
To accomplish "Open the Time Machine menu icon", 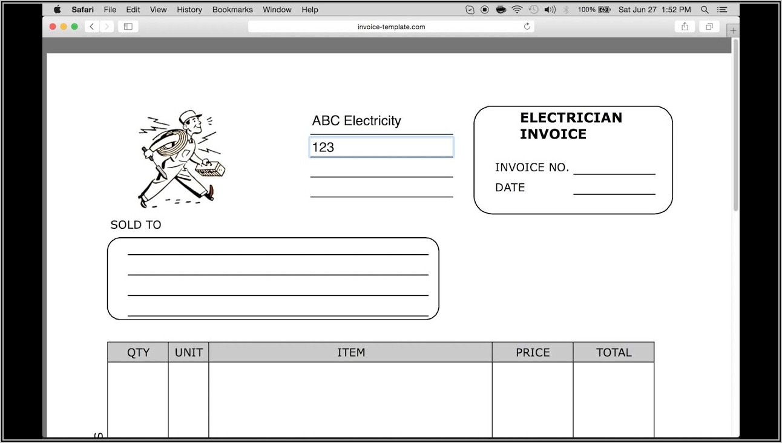I will pyautogui.click(x=533, y=10).
